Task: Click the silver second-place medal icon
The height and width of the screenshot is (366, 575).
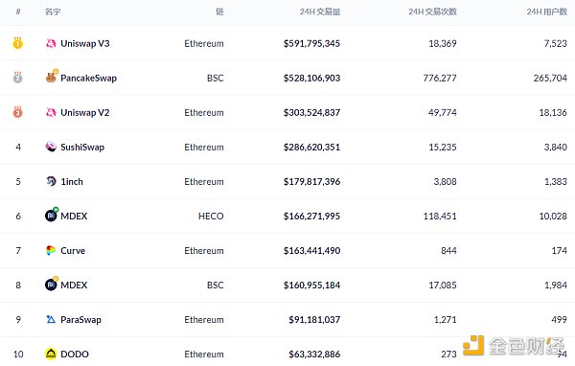Action: [17, 78]
